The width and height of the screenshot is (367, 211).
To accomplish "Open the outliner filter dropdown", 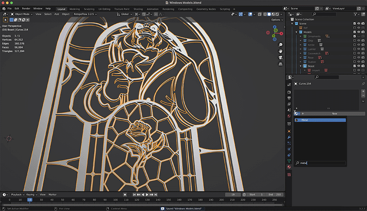I will (356, 14).
